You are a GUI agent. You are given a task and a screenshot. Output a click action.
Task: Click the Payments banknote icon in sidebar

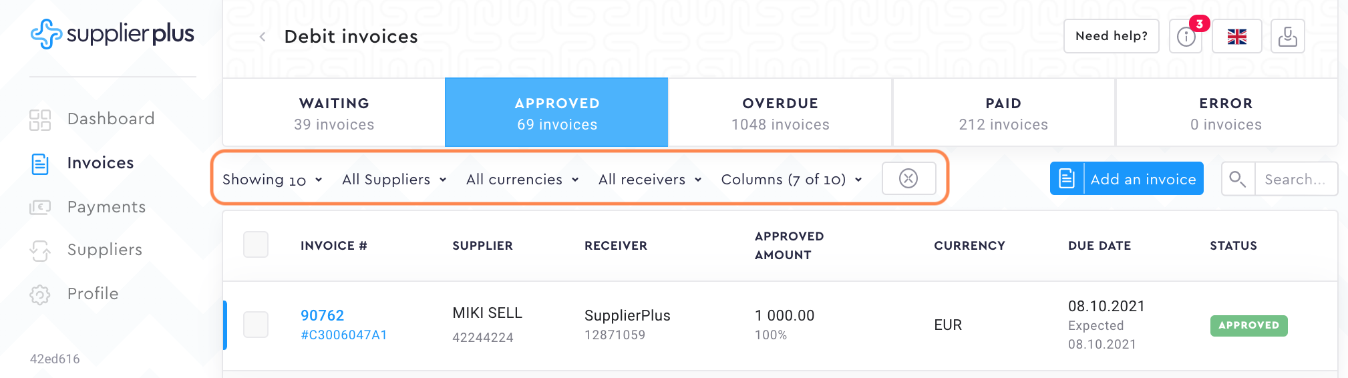click(40, 207)
